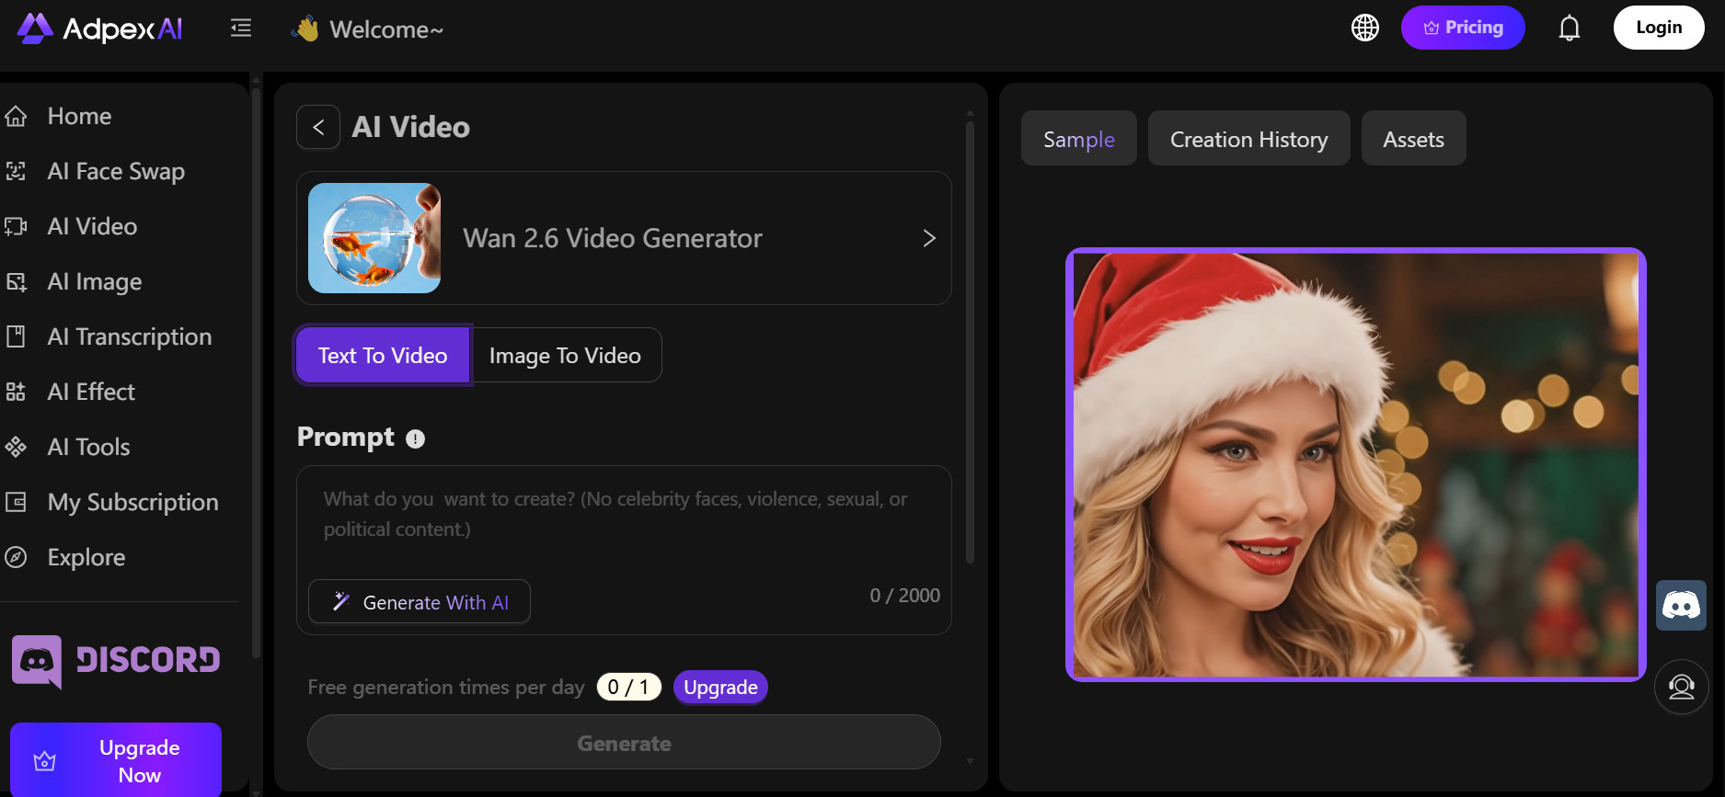The width and height of the screenshot is (1725, 797).
Task: Click the Free generation times per day label
Action: (x=446, y=688)
